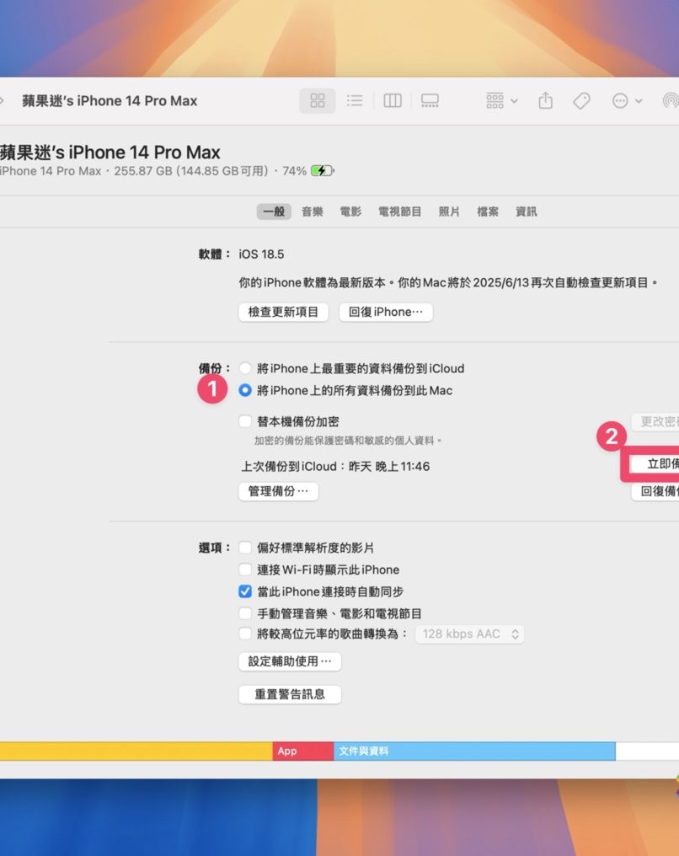Switch Finder to column view
Image resolution: width=679 pixels, height=856 pixels.
393,101
